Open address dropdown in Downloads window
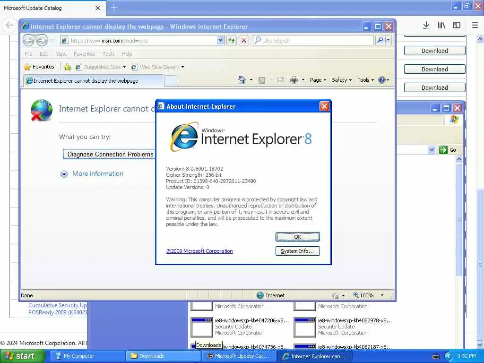 pos(432,150)
